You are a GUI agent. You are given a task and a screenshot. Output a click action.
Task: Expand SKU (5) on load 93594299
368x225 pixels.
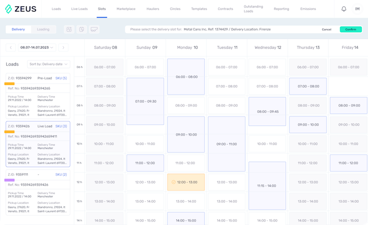click(x=61, y=78)
